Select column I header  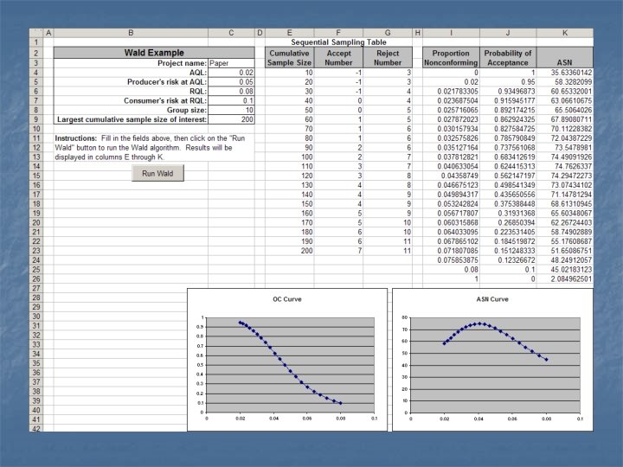tap(451, 33)
